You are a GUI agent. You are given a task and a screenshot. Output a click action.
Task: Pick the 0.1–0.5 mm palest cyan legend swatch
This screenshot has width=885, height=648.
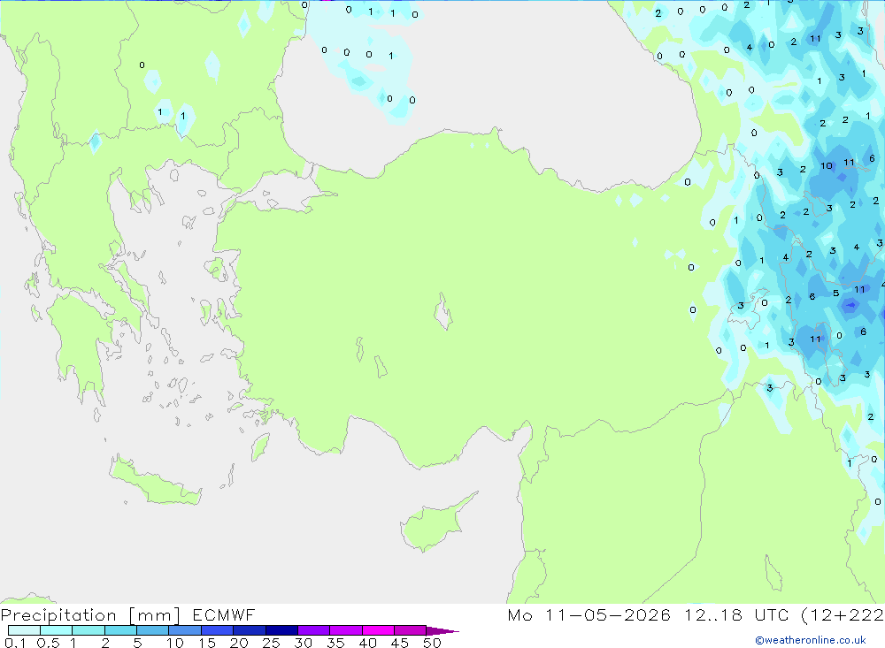(x=24, y=630)
